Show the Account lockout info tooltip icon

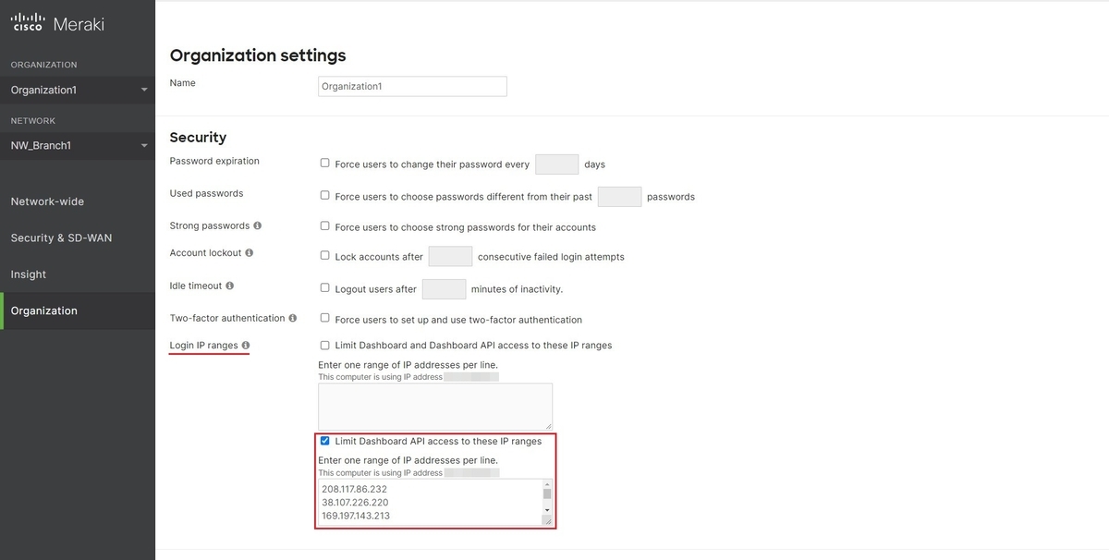point(249,253)
